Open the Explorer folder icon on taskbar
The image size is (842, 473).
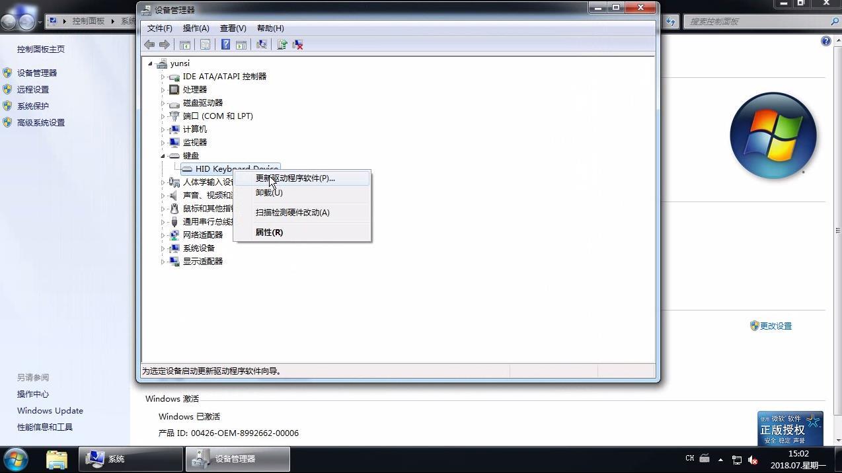tap(57, 459)
